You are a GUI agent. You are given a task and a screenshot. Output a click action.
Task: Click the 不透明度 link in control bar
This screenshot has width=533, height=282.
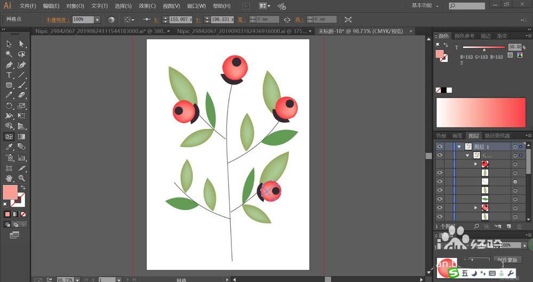pos(58,20)
